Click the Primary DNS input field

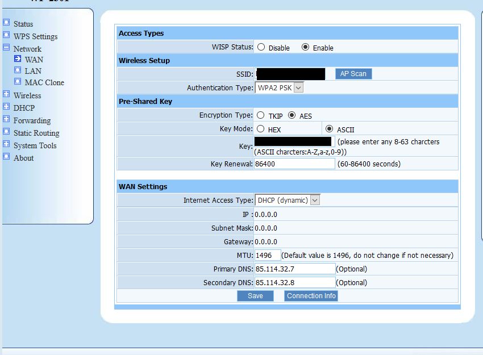(294, 269)
